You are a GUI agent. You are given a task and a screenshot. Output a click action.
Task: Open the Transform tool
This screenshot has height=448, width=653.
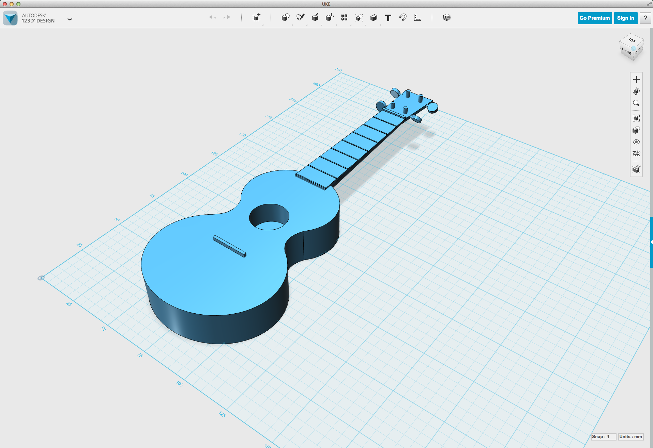[x=257, y=18]
